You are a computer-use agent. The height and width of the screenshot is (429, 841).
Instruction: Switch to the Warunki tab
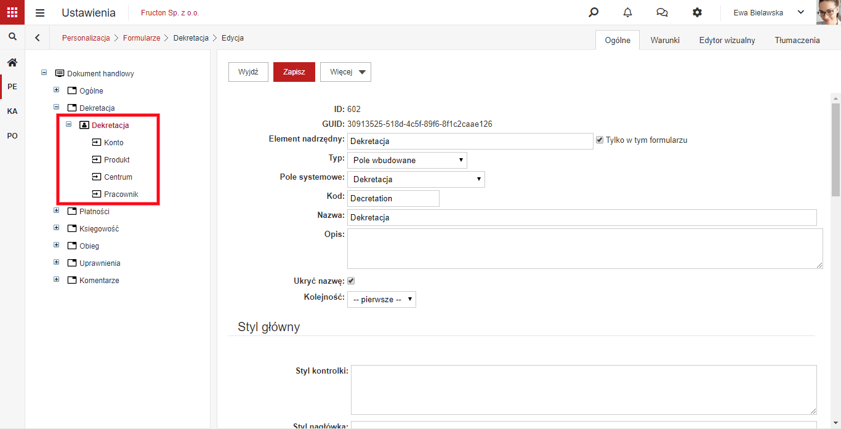[x=665, y=40]
